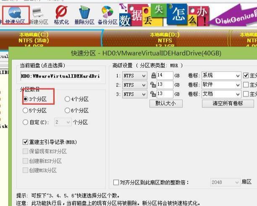This screenshot has width=257, height=206.
Task: Open file system dropdown for partition 3
Action: (134, 94)
